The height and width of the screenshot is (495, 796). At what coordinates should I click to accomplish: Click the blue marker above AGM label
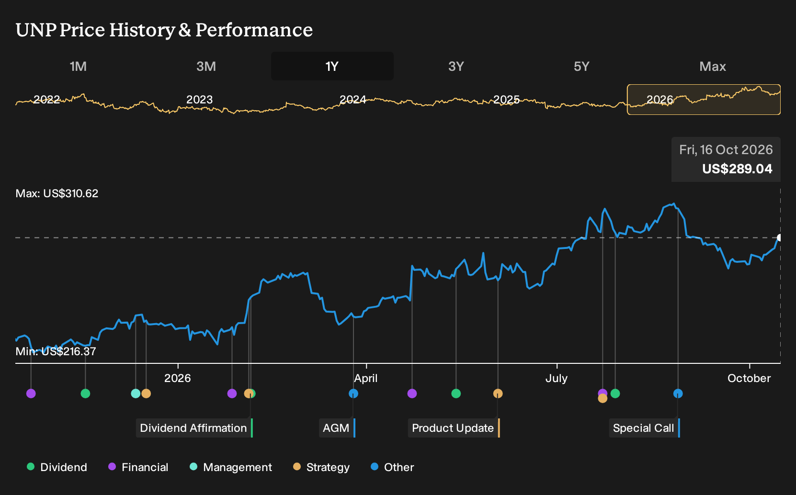[x=353, y=394]
